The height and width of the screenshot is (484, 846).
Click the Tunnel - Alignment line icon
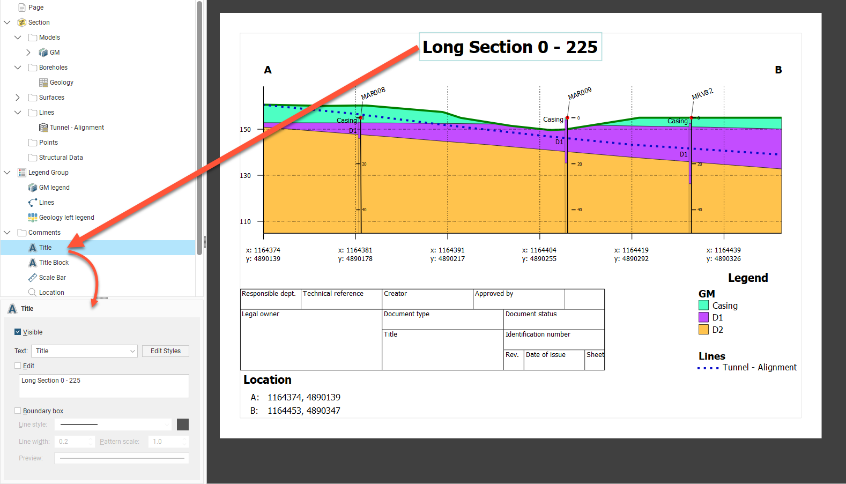coord(43,128)
